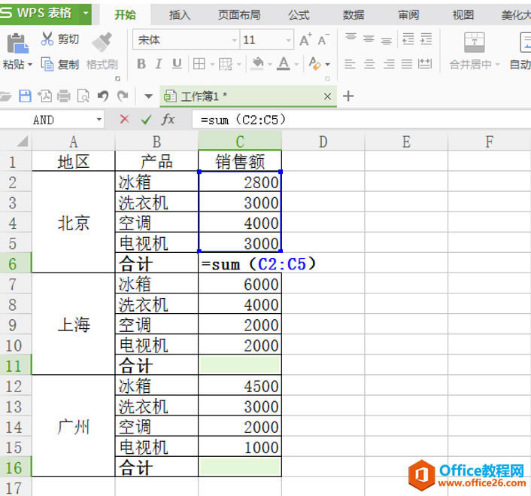Click export to PDF icon

click(44, 96)
